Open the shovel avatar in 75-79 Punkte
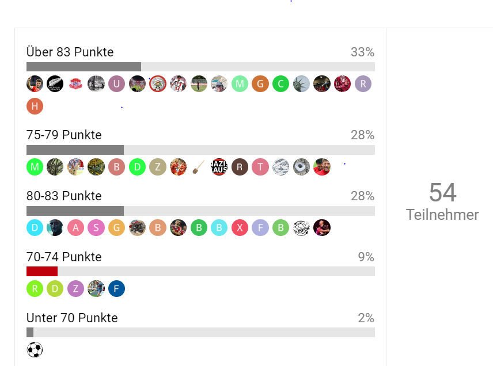This screenshot has height=366, width=493. click(199, 167)
